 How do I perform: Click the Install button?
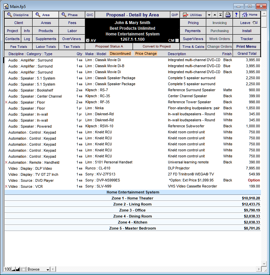tap(247, 31)
